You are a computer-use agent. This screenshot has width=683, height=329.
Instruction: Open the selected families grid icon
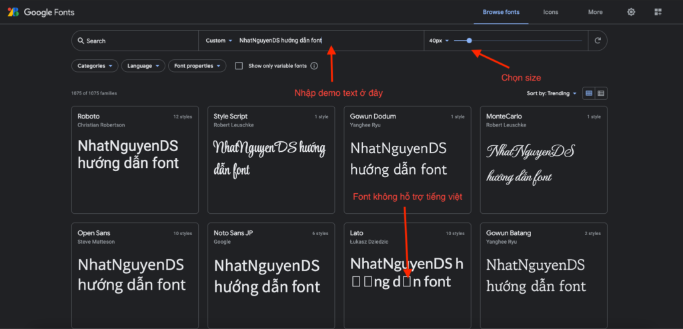coord(658,12)
